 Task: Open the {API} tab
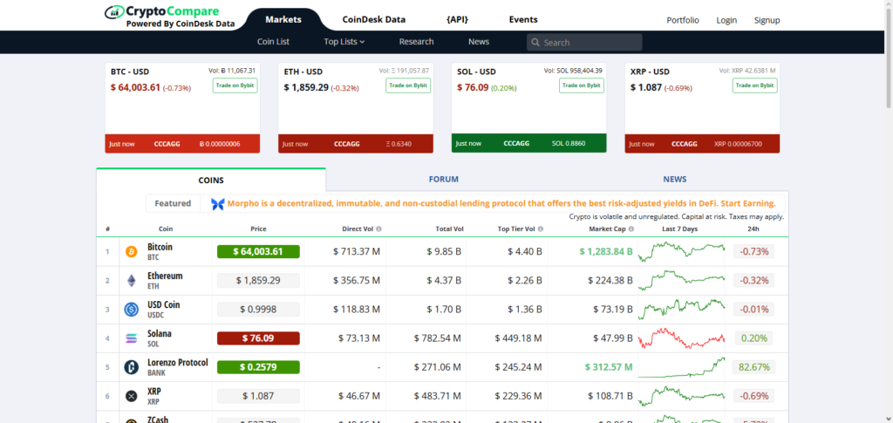click(457, 19)
